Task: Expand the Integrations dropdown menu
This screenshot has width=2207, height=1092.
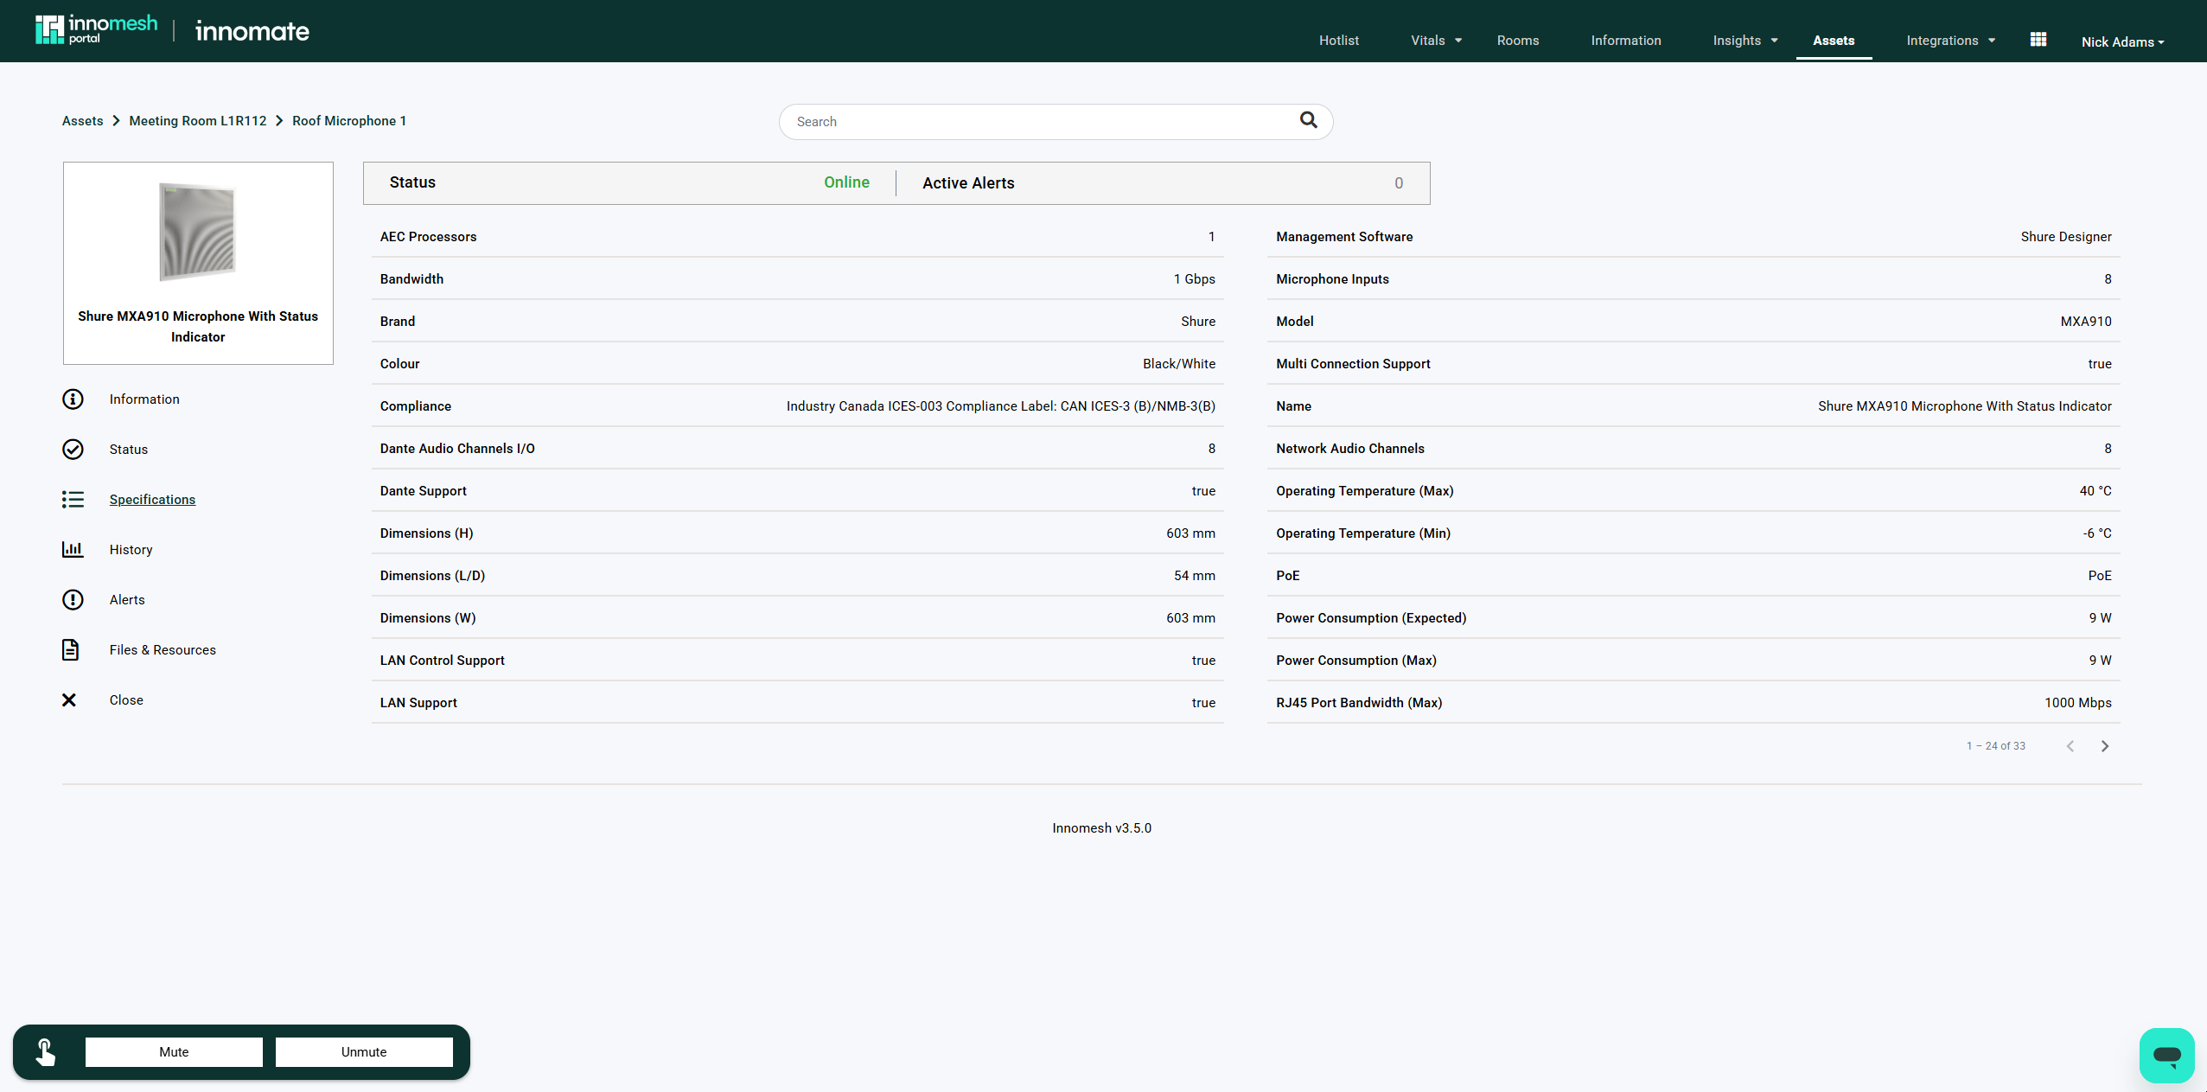Action: (1951, 41)
